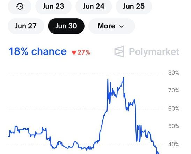Image resolution: width=191 pixels, height=154 pixels.
Task: Click the 27% change value
Action: click(x=84, y=52)
